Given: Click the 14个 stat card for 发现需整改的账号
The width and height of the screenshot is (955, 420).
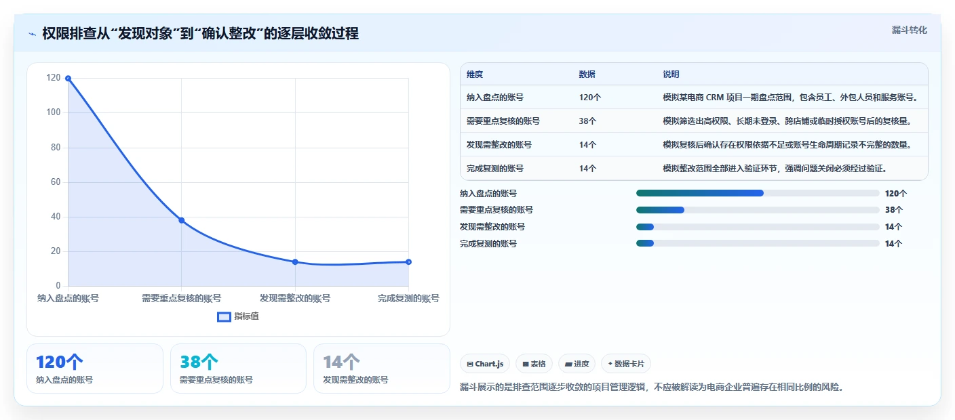Looking at the screenshot, I should coord(382,369).
